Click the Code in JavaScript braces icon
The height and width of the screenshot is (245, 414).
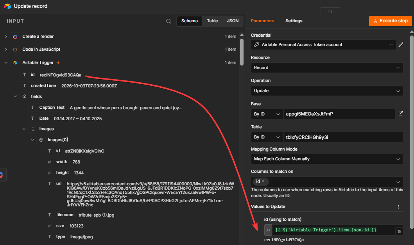(x=15, y=50)
